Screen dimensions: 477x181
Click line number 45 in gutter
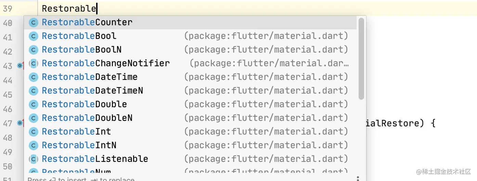pyautogui.click(x=8, y=95)
